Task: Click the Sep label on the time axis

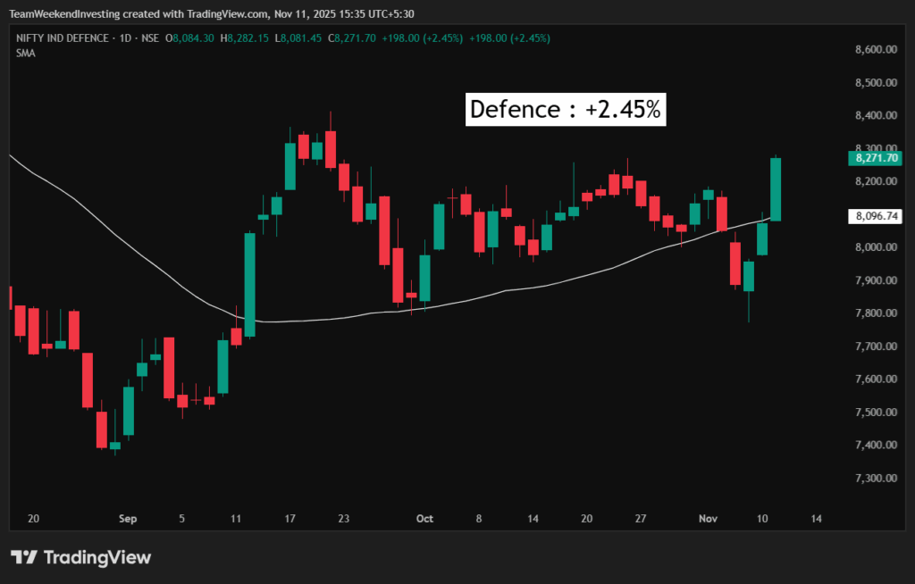Action: coord(127,518)
